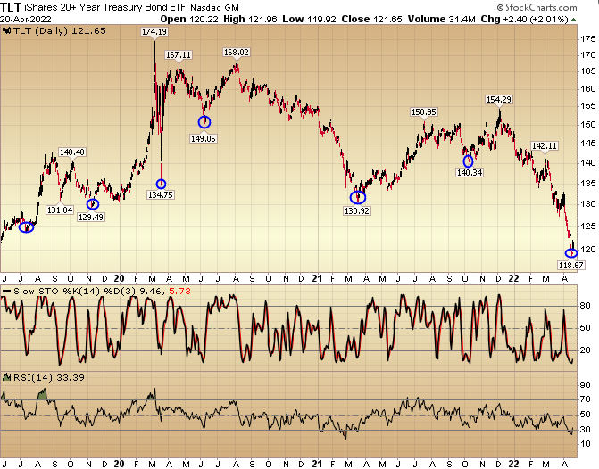The width and height of the screenshot is (599, 469).
Task: Click the 118.67 latest low price label
Action: (x=570, y=265)
